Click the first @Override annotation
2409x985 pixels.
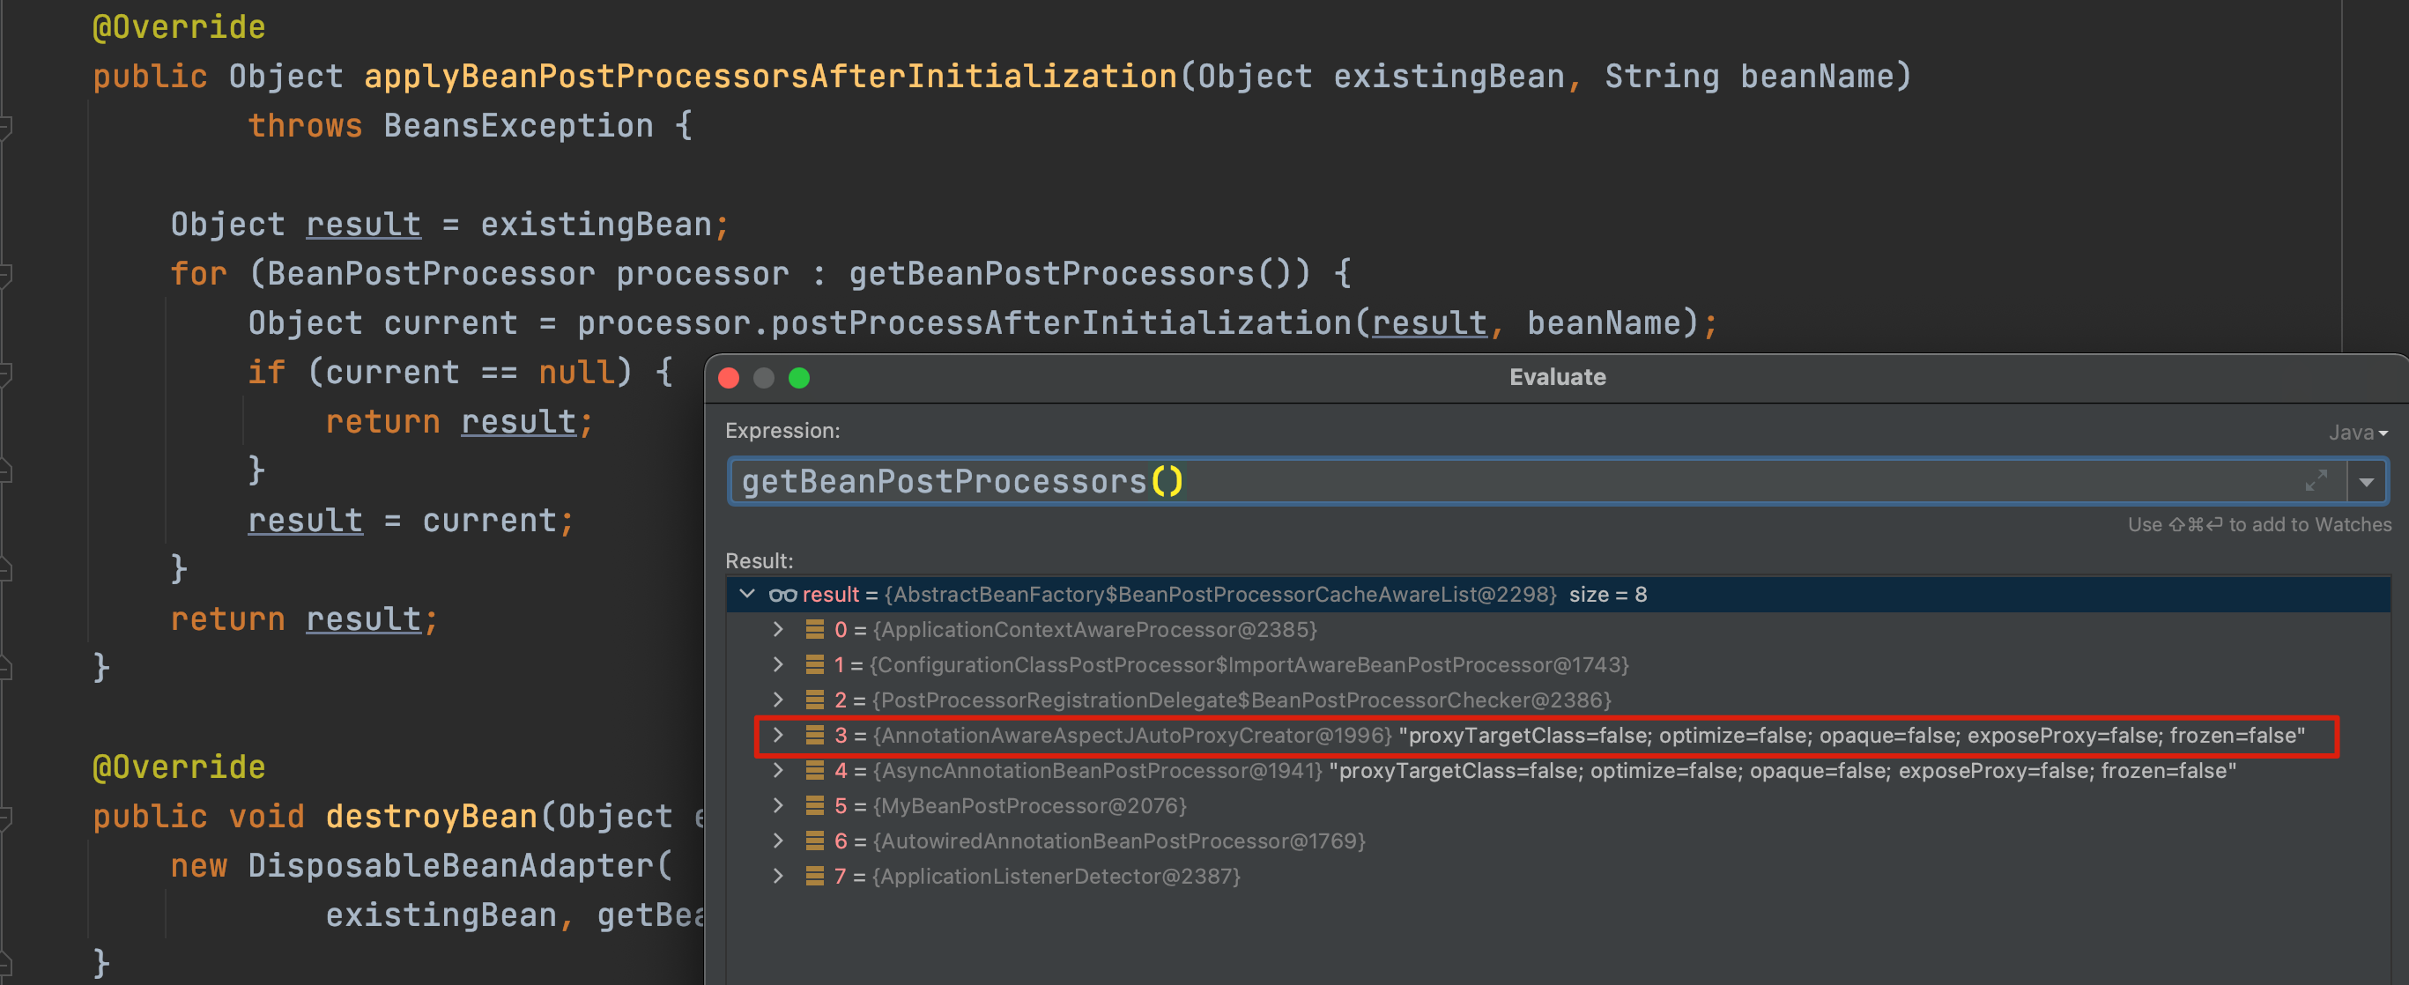click(x=179, y=27)
